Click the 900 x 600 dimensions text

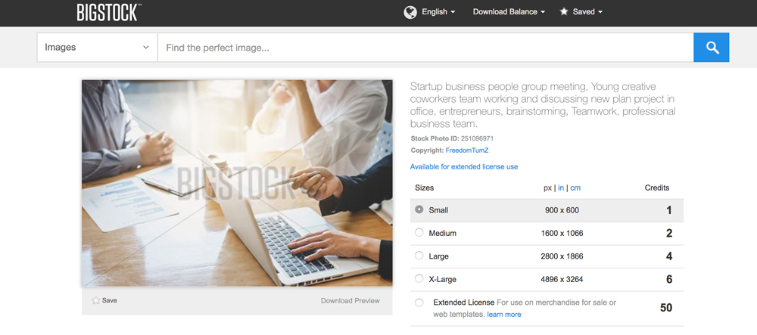(x=562, y=210)
